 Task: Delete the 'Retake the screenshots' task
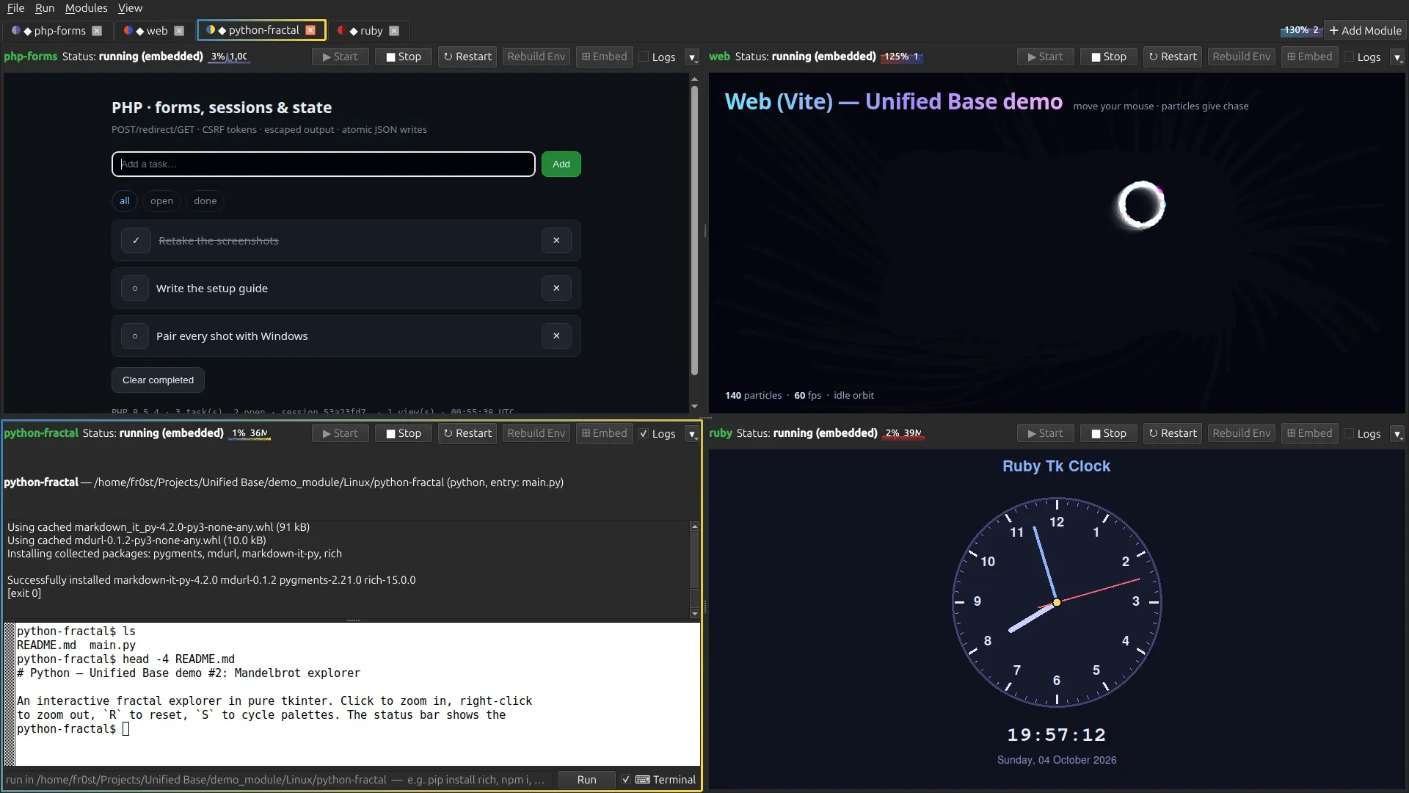tap(556, 240)
